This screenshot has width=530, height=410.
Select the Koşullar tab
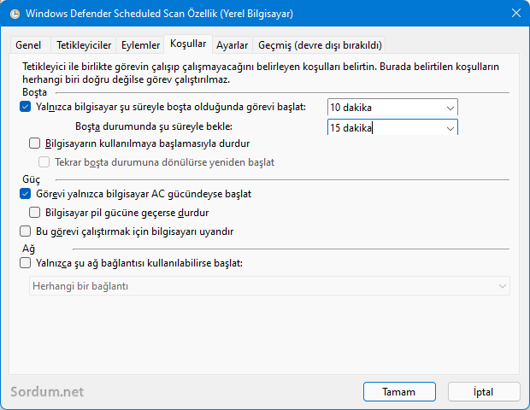point(188,44)
